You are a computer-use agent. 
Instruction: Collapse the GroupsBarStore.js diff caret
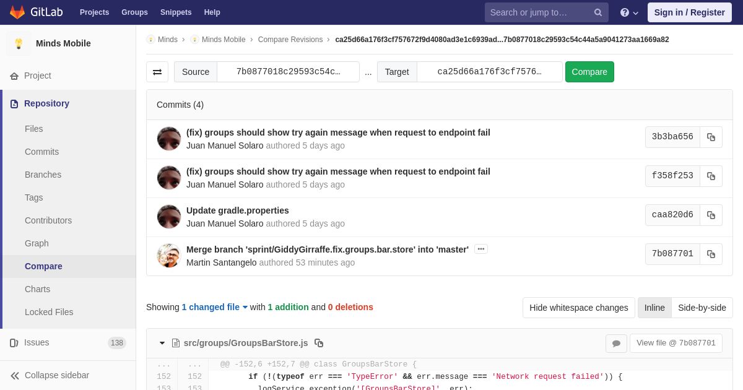tap(162, 343)
